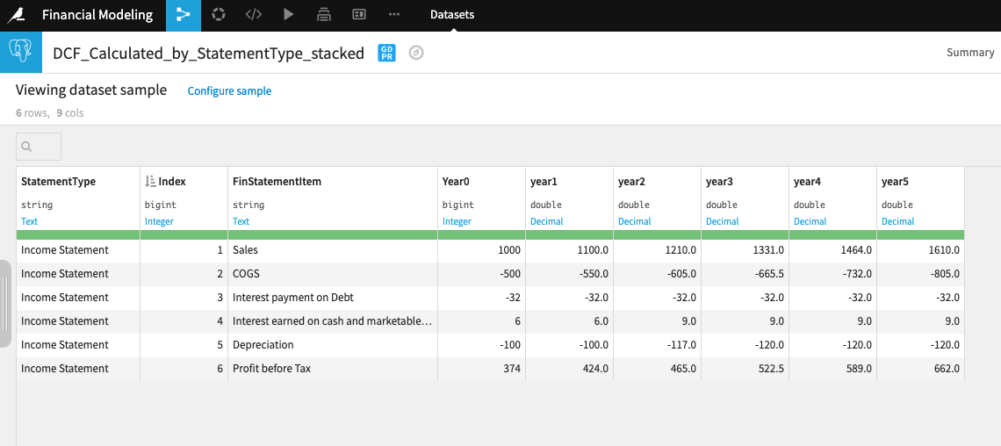
Task: Select the year5 value 1610.0
Action: pyautogui.click(x=920, y=250)
